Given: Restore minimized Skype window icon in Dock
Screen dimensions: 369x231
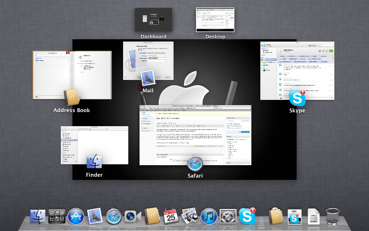Looking at the screenshot, I should click(x=295, y=217).
